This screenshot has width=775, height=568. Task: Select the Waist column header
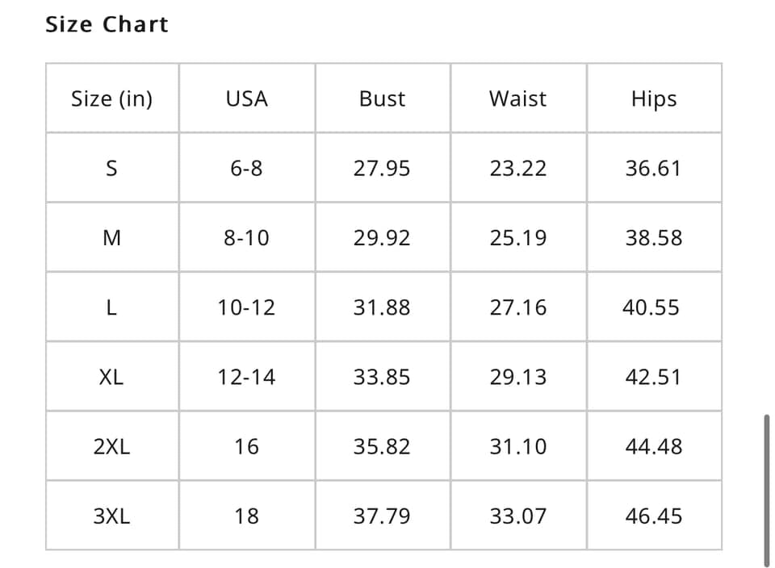point(518,98)
